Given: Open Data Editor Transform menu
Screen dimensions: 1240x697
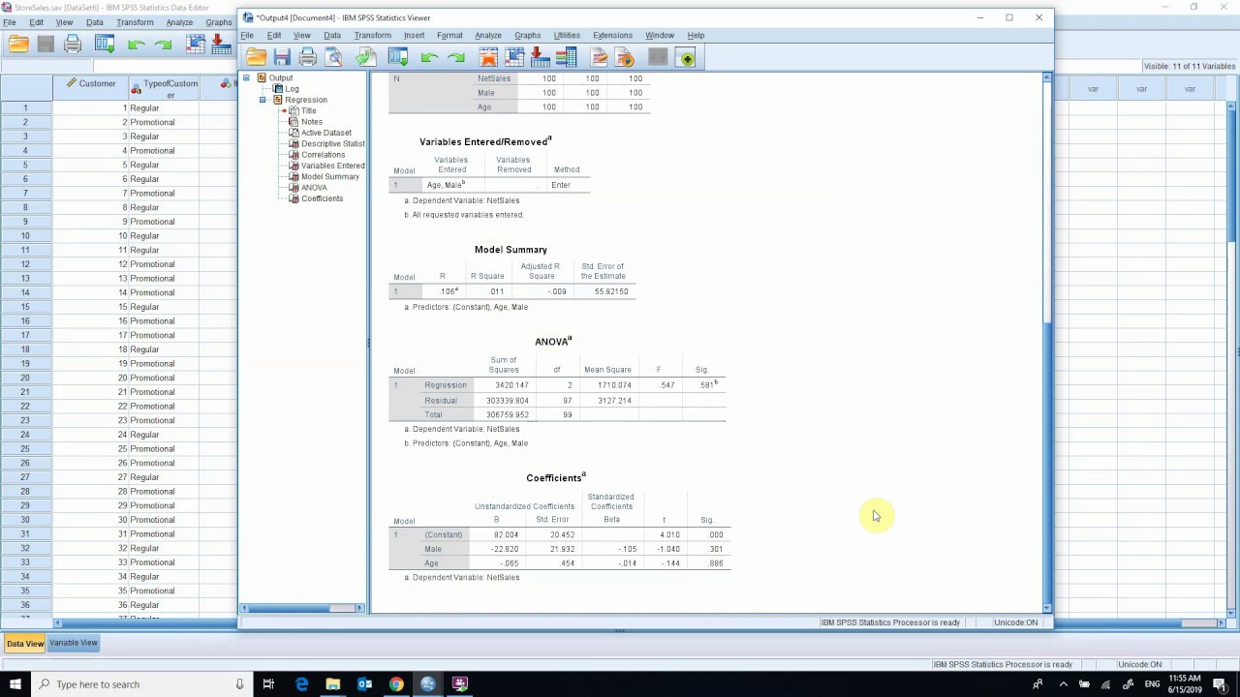Looking at the screenshot, I should [x=135, y=22].
